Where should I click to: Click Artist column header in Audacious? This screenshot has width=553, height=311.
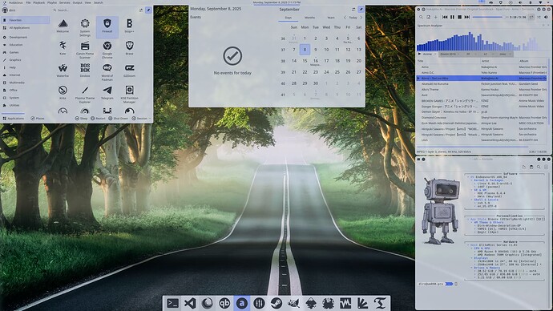click(499, 61)
